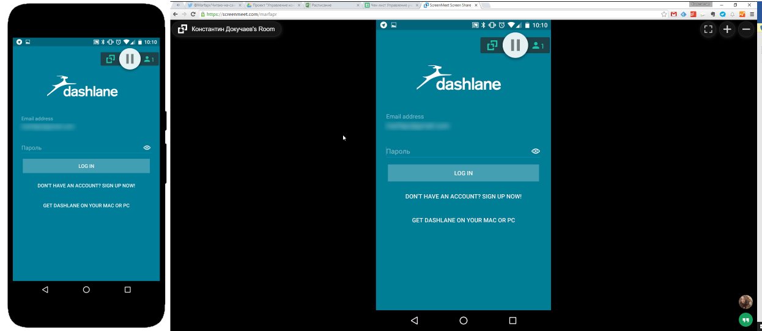
Task: Click 'GET DASHLANE ON YOUR MAC OR PC' in browser view
Action: [x=464, y=220]
